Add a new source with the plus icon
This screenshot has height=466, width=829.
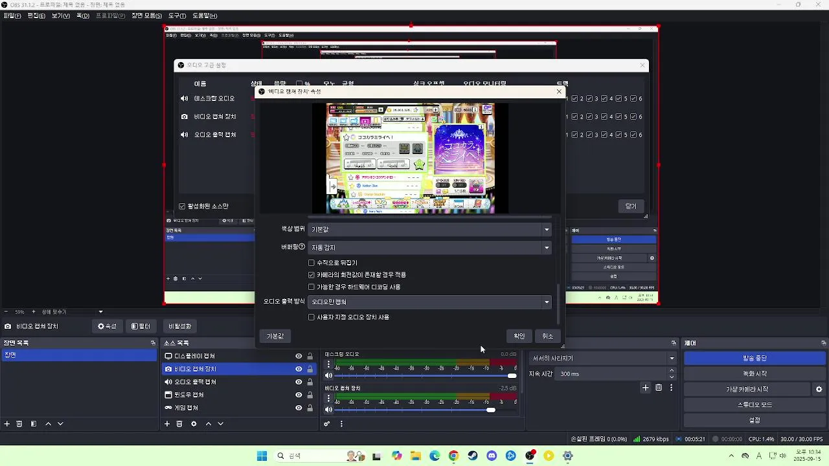tap(167, 424)
